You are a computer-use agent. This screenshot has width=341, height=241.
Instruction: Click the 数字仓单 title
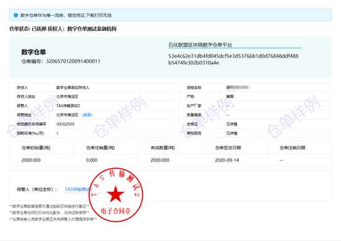(x=33, y=52)
